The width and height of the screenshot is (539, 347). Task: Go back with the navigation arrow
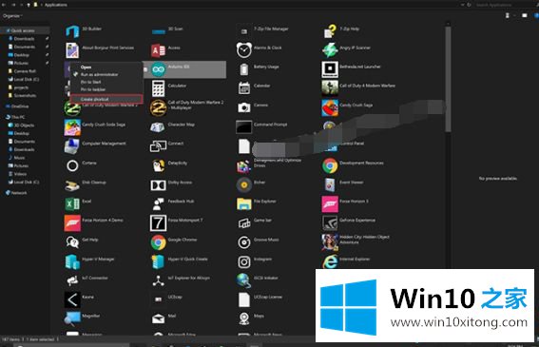coord(4,5)
